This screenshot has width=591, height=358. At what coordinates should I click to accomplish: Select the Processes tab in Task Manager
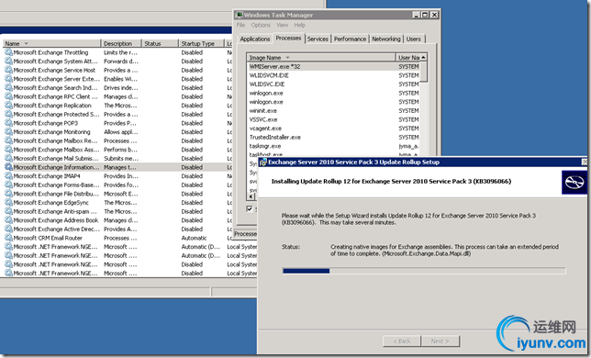coord(288,39)
